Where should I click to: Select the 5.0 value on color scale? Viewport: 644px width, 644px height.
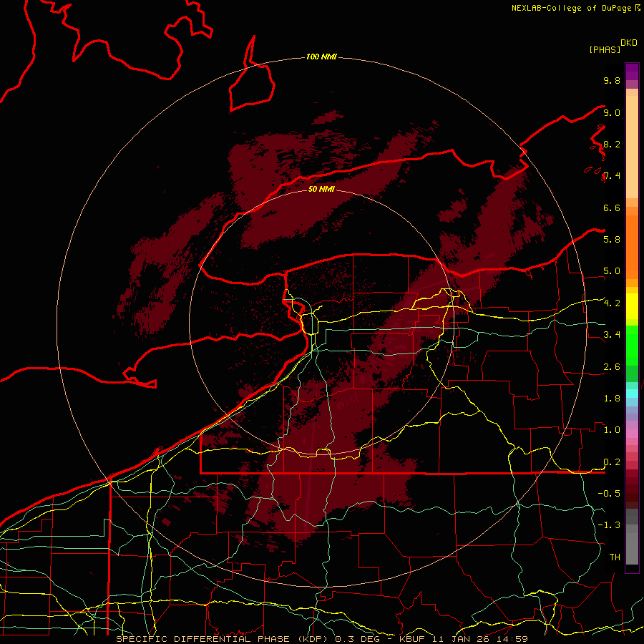(612, 271)
